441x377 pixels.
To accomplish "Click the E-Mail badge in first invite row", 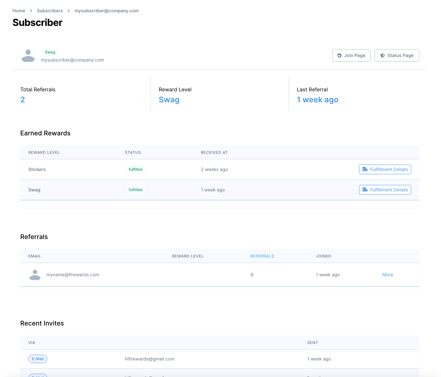I will click(38, 359).
